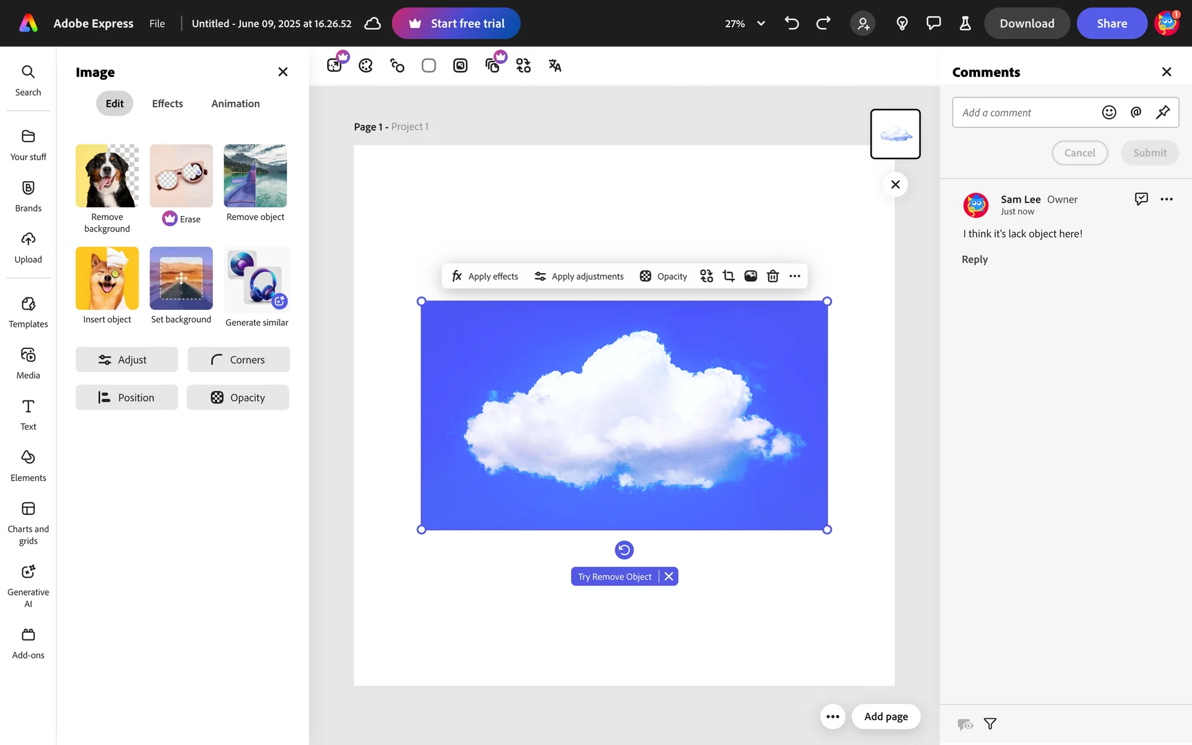The width and height of the screenshot is (1192, 745).
Task: Click the crop icon in floating toolbar
Action: click(x=729, y=276)
